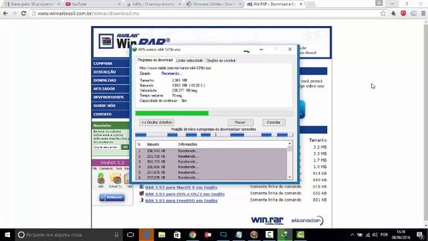Go back in the Chrome browser
This screenshot has width=428, height=241.
coord(5,13)
